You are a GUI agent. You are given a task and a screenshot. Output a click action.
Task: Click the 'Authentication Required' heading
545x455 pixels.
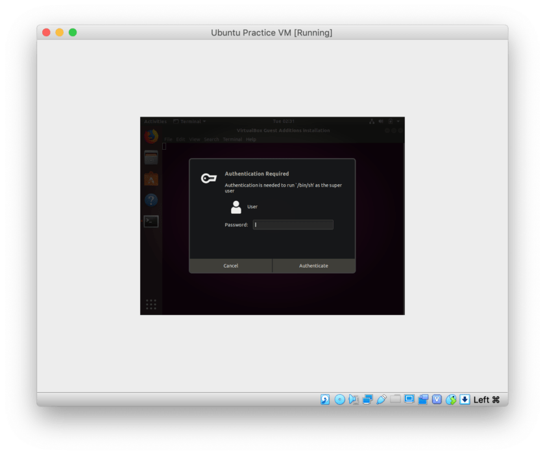(x=257, y=174)
